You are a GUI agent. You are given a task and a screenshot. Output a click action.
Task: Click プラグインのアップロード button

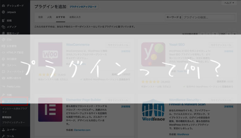click(x=83, y=7)
